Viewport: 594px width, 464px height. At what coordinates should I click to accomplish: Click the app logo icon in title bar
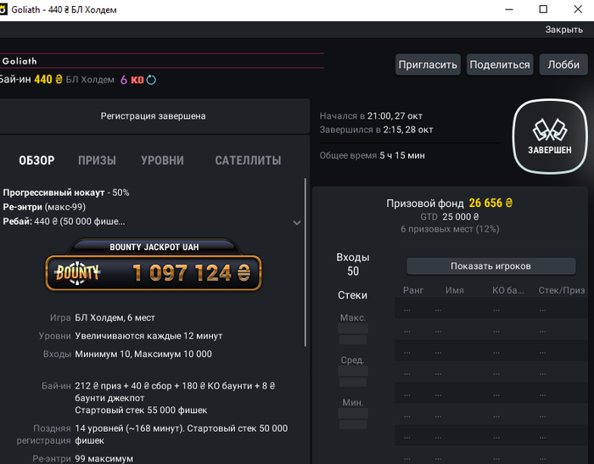(x=3, y=9)
